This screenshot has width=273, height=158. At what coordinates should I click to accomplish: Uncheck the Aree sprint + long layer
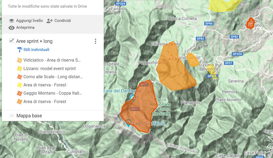[11, 41]
